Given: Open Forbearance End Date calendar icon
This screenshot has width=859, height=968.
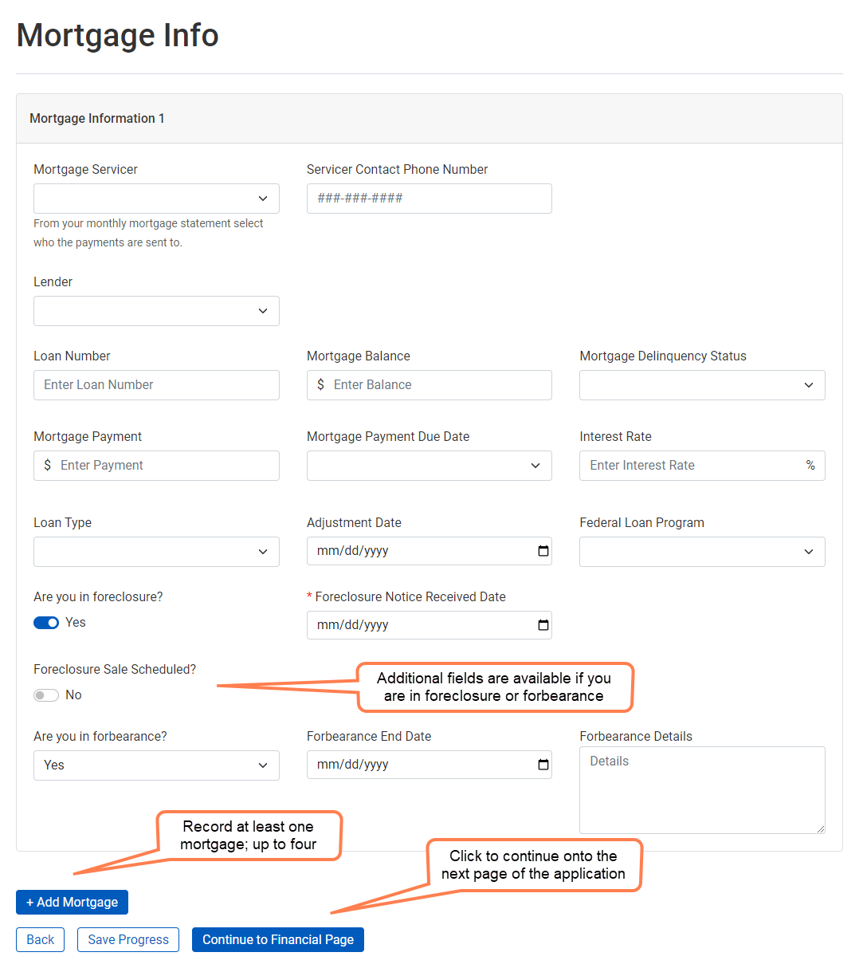Looking at the screenshot, I should pos(543,765).
